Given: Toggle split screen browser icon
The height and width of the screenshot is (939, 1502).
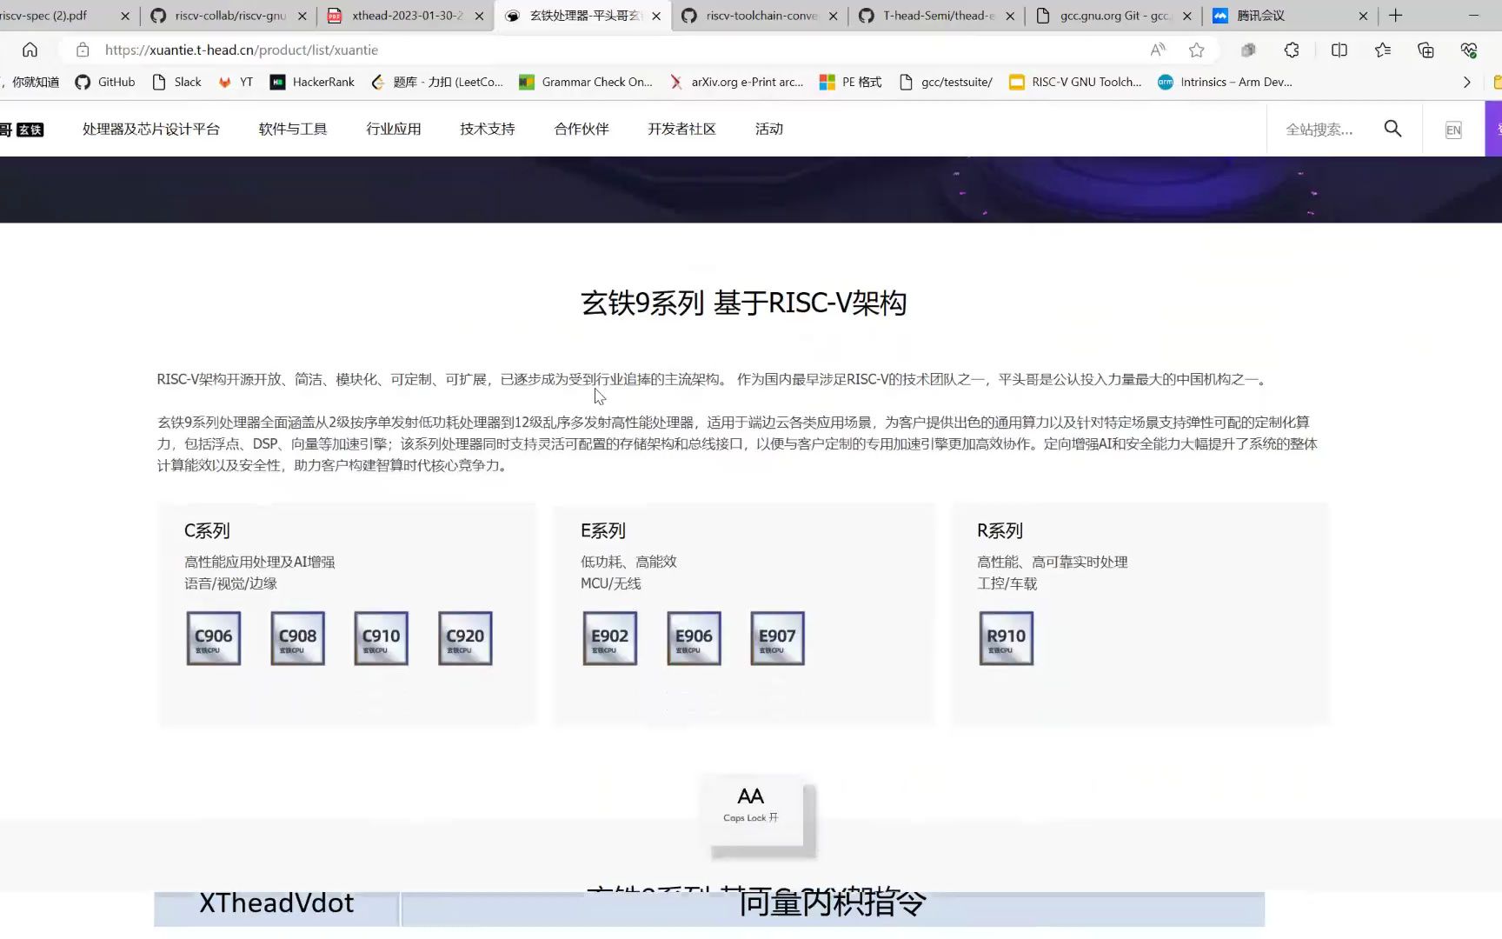Looking at the screenshot, I should pos(1339,50).
